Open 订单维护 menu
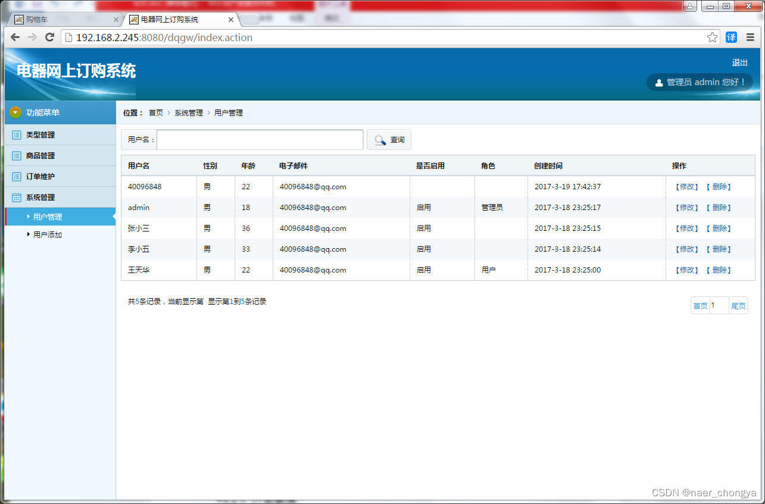Screen dimensions: 765x504 coord(60,177)
